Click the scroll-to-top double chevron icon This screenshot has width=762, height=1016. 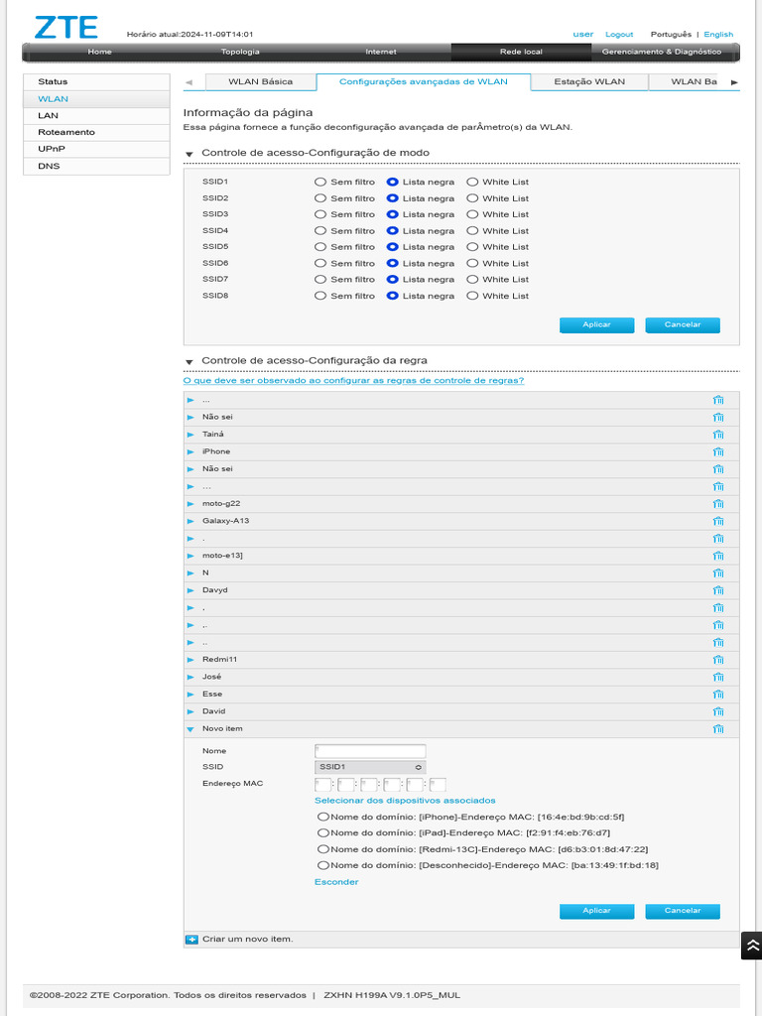point(752,946)
